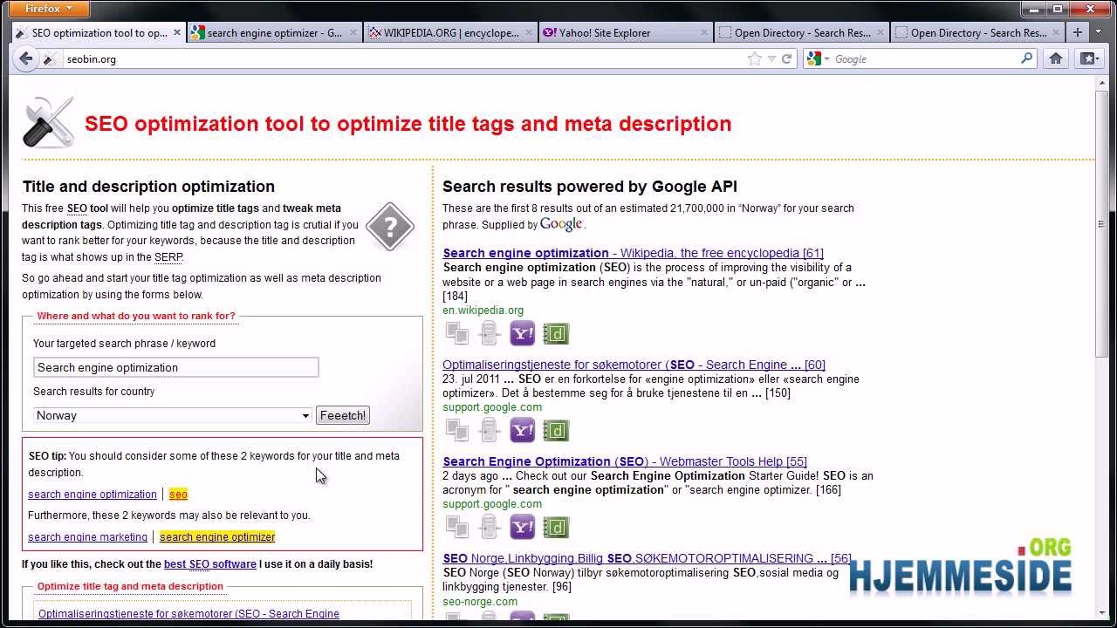Open the country dropdown showing Norway

click(x=173, y=415)
